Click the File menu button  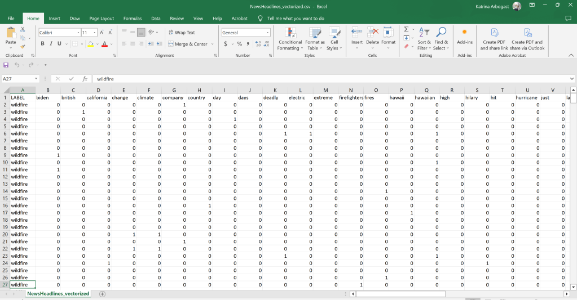[x=11, y=19]
